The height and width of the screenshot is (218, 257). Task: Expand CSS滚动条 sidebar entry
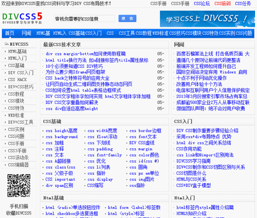pyautogui.click(x=18, y=158)
